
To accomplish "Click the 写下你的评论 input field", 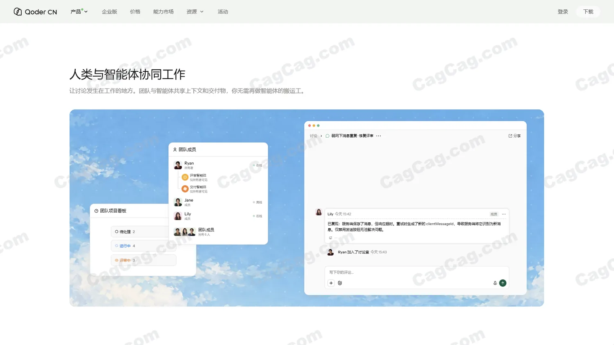I will pyautogui.click(x=417, y=272).
